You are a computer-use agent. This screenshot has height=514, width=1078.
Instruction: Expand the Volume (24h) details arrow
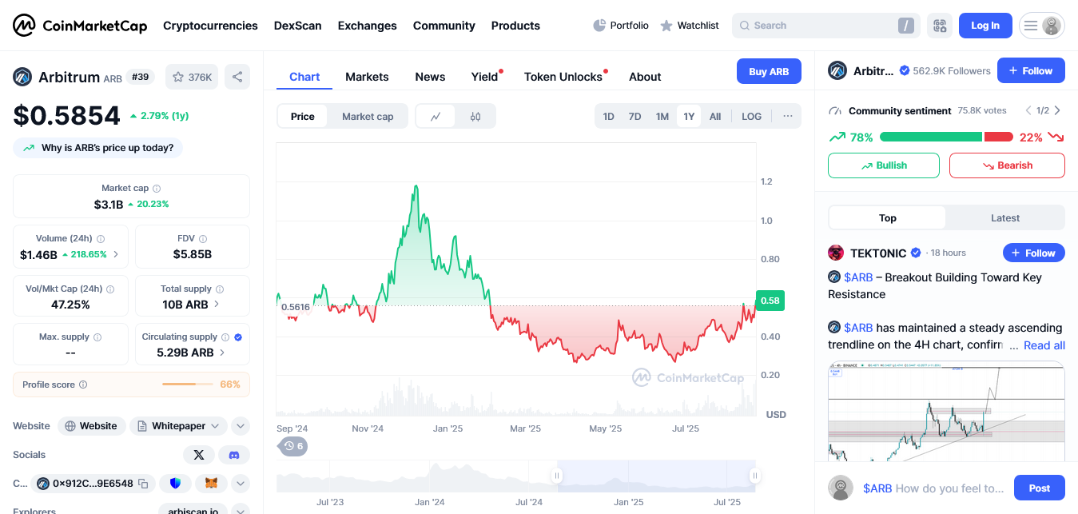click(x=117, y=254)
